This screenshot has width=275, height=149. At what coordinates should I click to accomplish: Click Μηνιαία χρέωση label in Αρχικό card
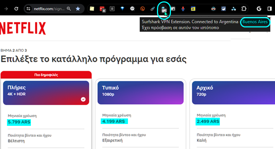pos(211,115)
